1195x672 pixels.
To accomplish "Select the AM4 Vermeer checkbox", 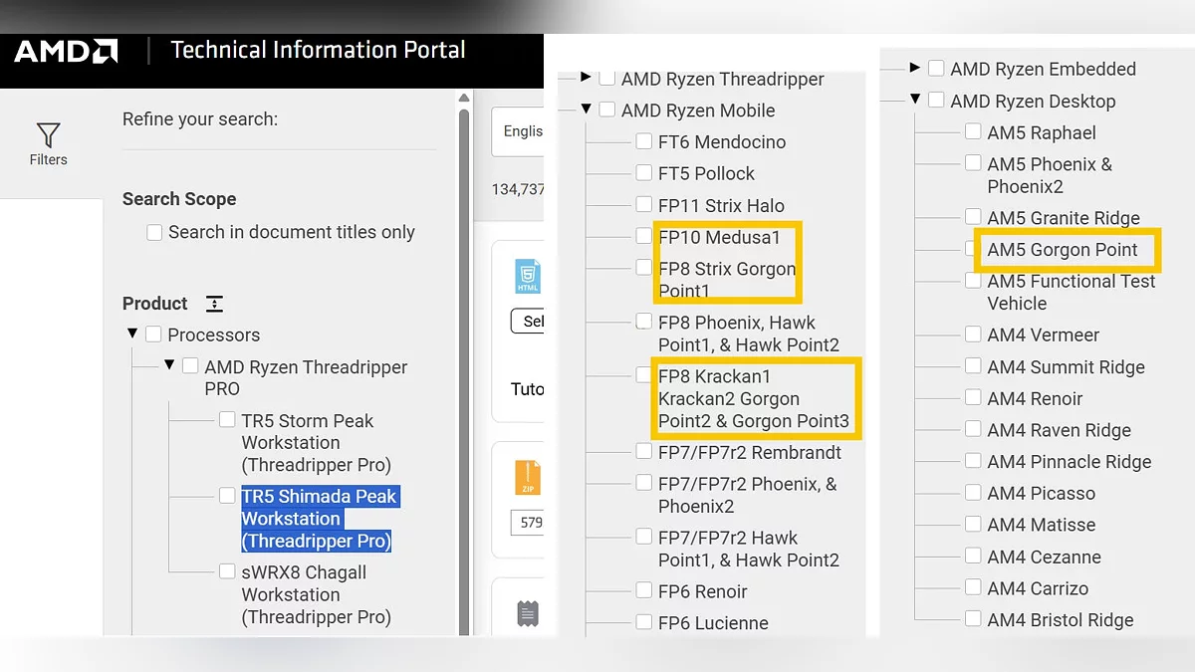I will pos(973,336).
